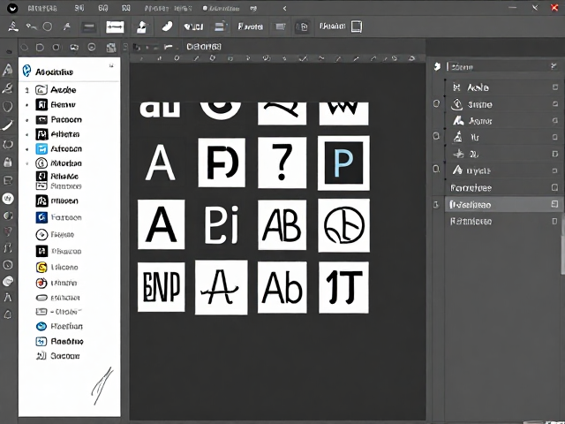Screen dimensions: 565x424
Task: Toggle the checkbox on last right panel row
Action: coord(555,221)
